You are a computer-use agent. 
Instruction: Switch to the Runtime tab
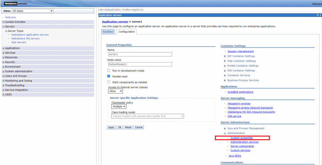(x=108, y=32)
